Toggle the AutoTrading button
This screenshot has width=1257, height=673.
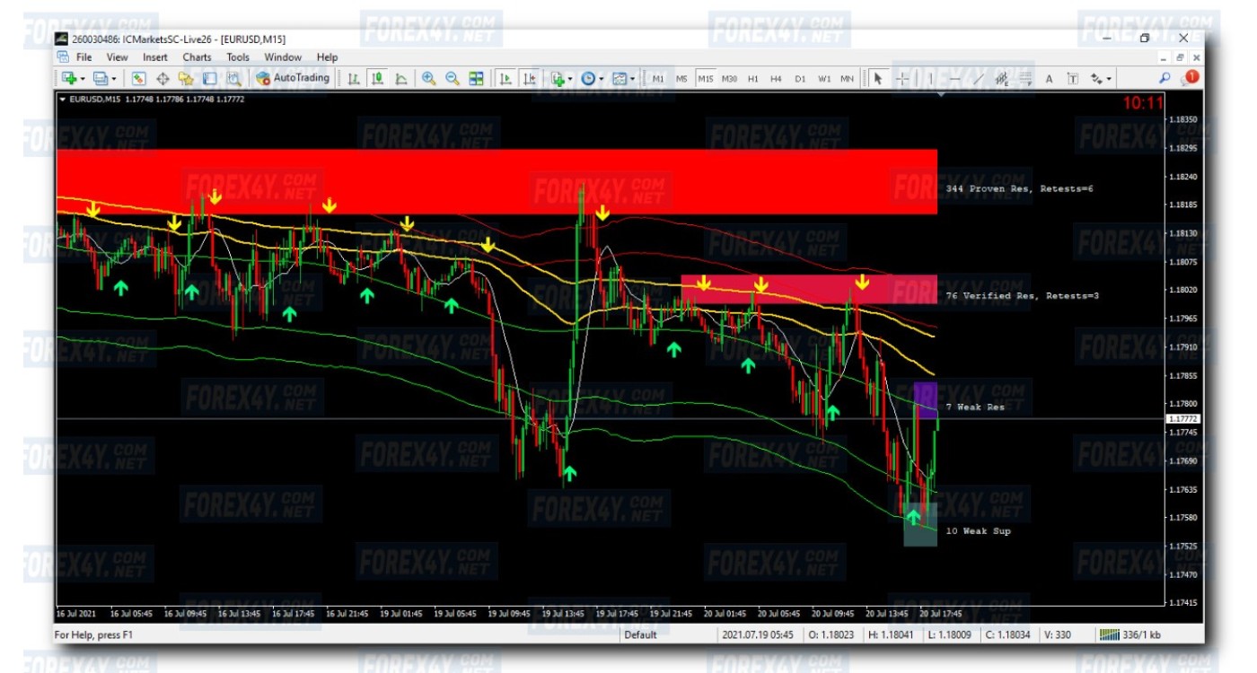click(293, 78)
